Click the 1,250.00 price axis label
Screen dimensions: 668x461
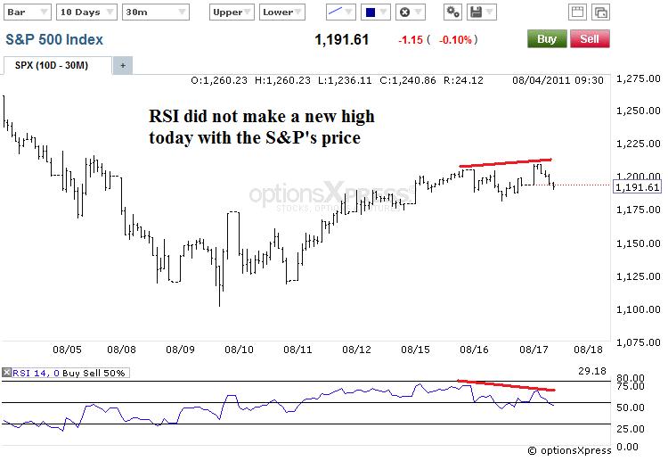click(x=639, y=111)
